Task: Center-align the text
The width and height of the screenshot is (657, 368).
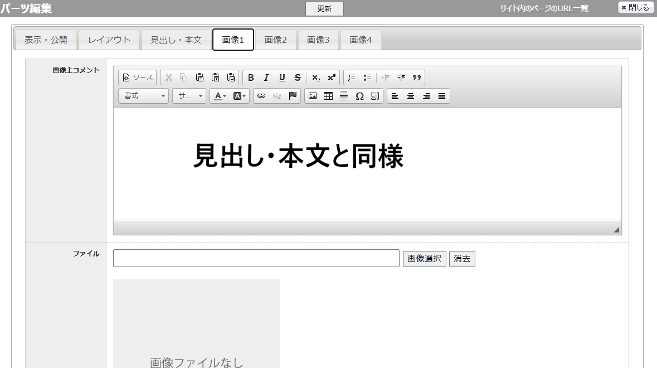Action: coord(411,96)
